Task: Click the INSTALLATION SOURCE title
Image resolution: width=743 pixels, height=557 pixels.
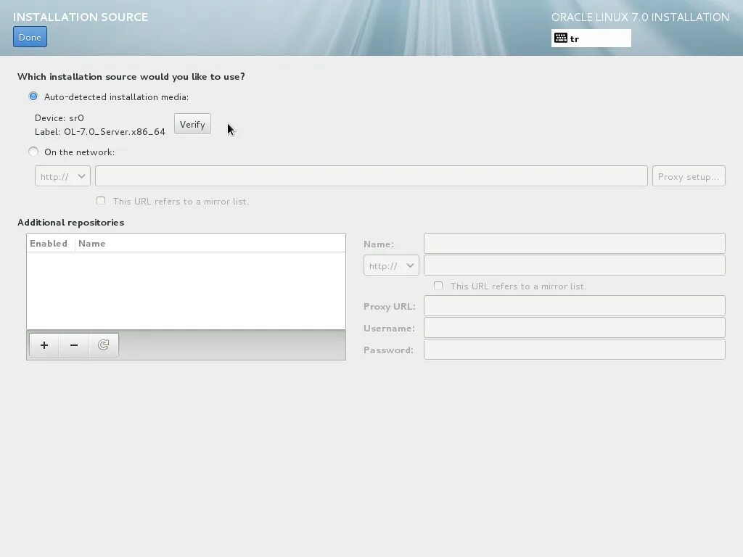Action: [81, 17]
